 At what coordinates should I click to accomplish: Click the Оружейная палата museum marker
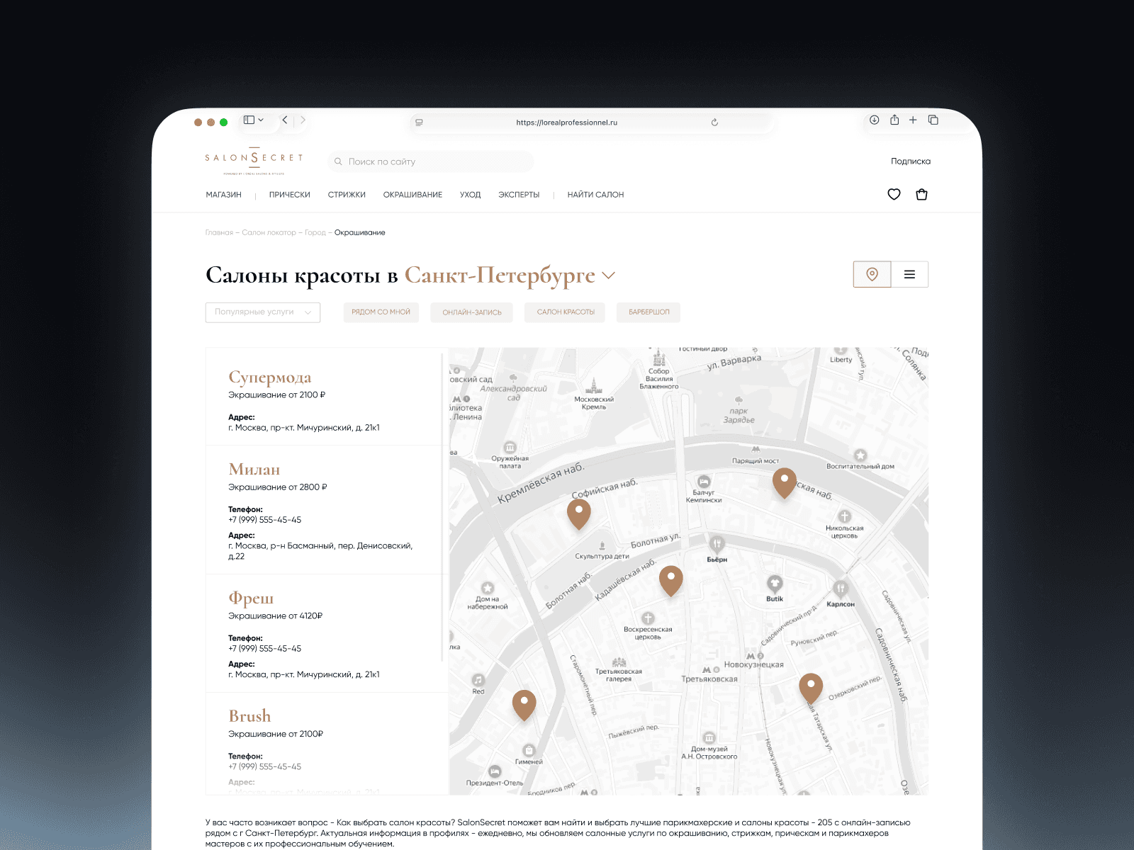(x=510, y=448)
